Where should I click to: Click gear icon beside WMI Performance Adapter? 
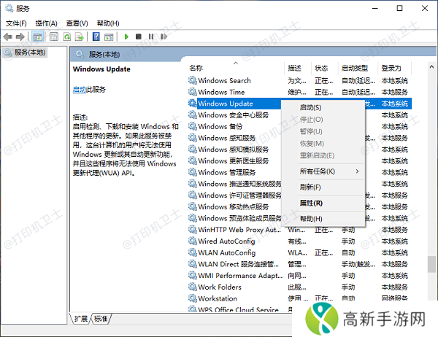click(x=192, y=275)
